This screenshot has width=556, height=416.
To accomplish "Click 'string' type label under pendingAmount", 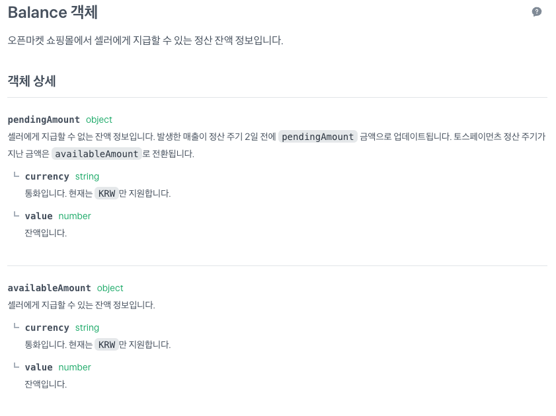I will pyautogui.click(x=87, y=176).
